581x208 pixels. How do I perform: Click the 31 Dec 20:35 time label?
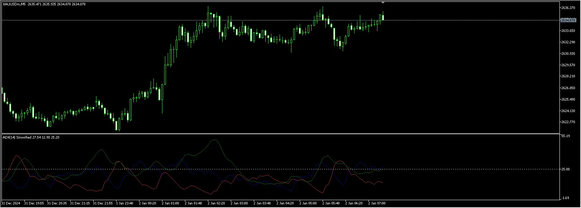(57, 203)
